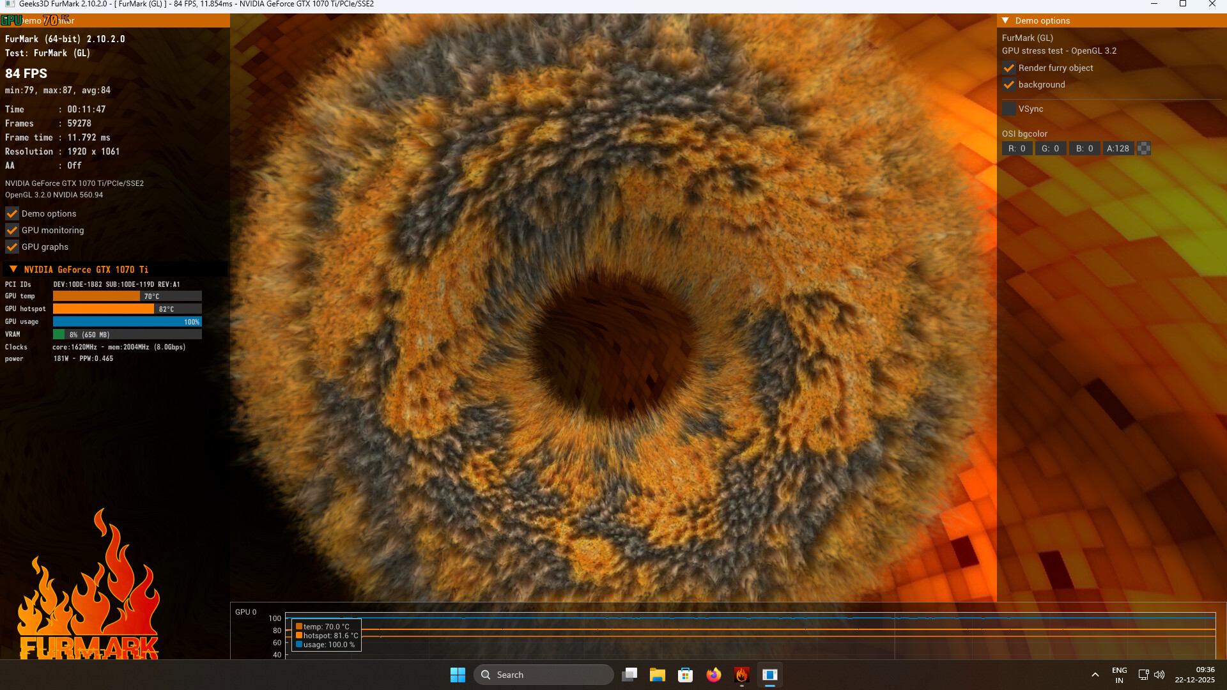Screen dimensions: 1227x690
Task: Uncheck the GPU monitoring checkbox
Action: [x=12, y=230]
